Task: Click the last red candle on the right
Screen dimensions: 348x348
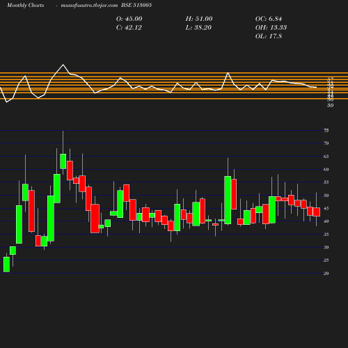Action: point(317,212)
